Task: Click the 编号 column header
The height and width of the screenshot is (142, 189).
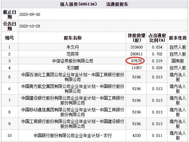Action: point(9,38)
